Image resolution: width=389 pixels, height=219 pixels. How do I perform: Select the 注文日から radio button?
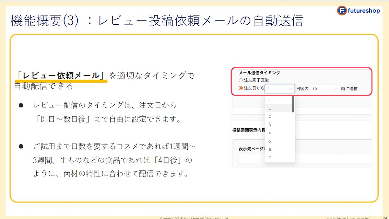pos(240,88)
